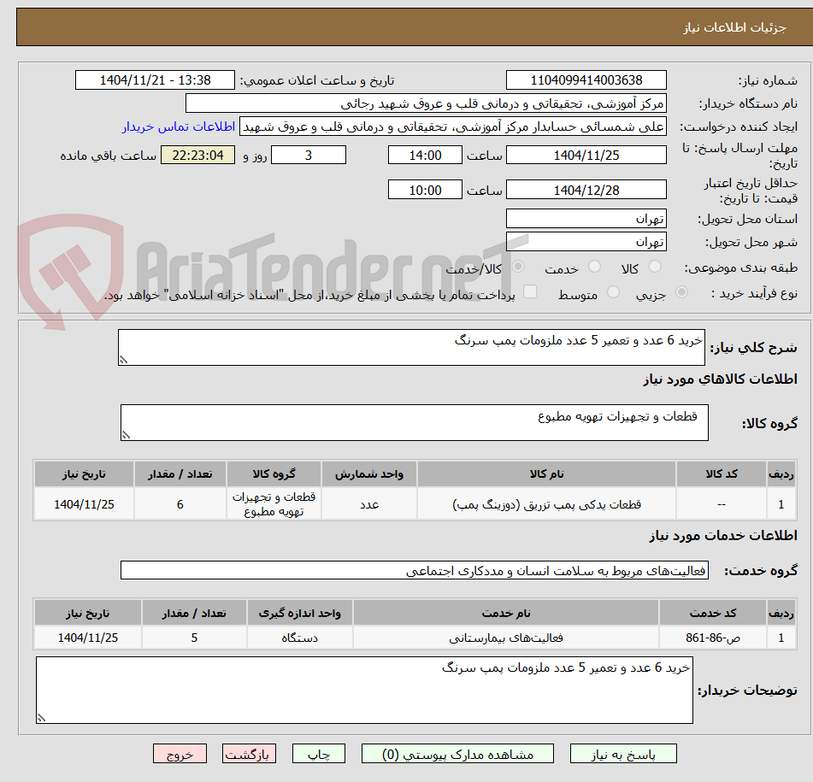
Task: Open مشاهده مدارک پیوستی (0) attachments
Action: [x=457, y=754]
